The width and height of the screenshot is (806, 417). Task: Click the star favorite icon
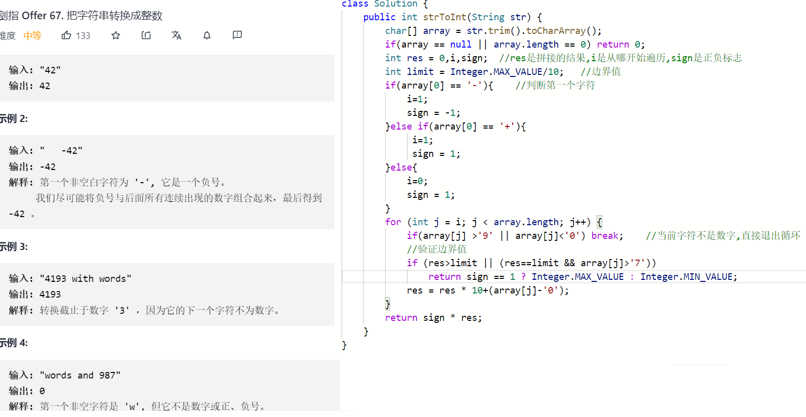116,35
